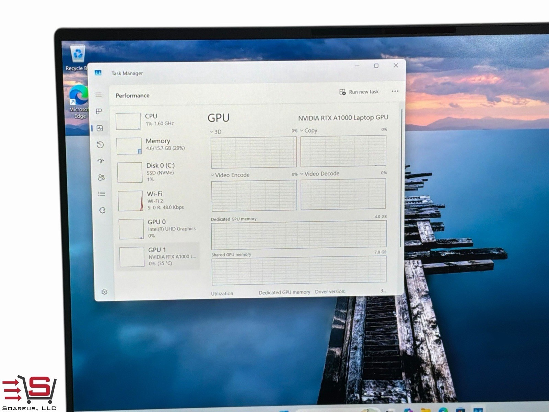Click the Run new task button

pyautogui.click(x=359, y=92)
